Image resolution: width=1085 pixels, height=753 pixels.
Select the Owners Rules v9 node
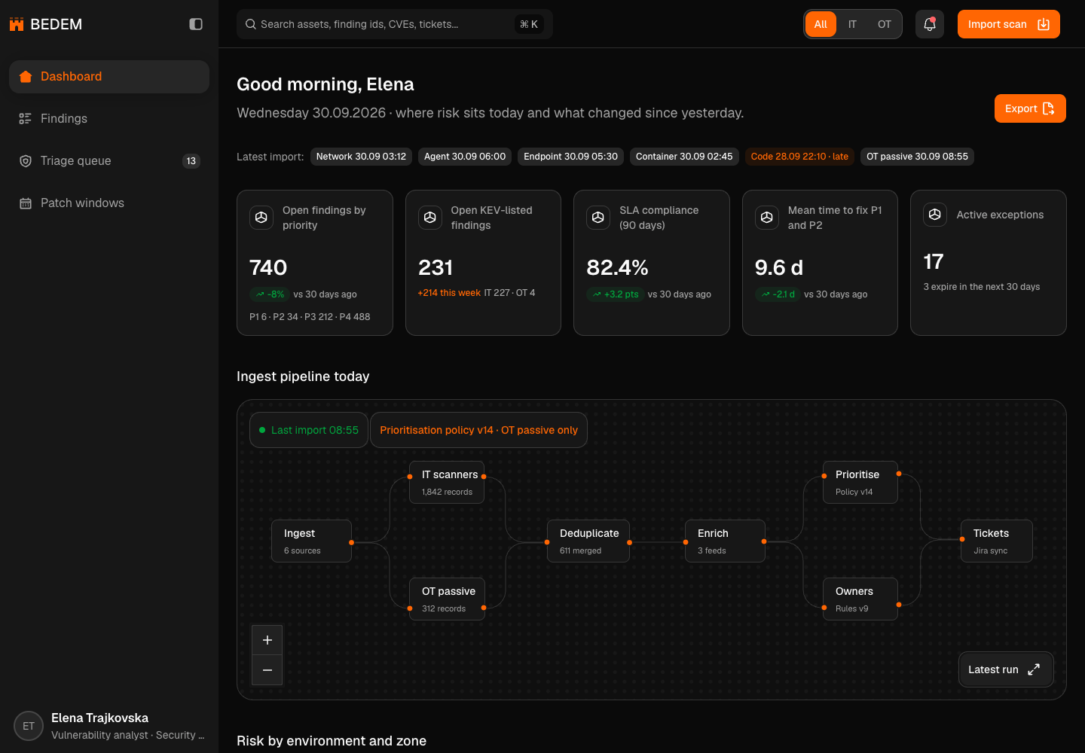click(860, 599)
